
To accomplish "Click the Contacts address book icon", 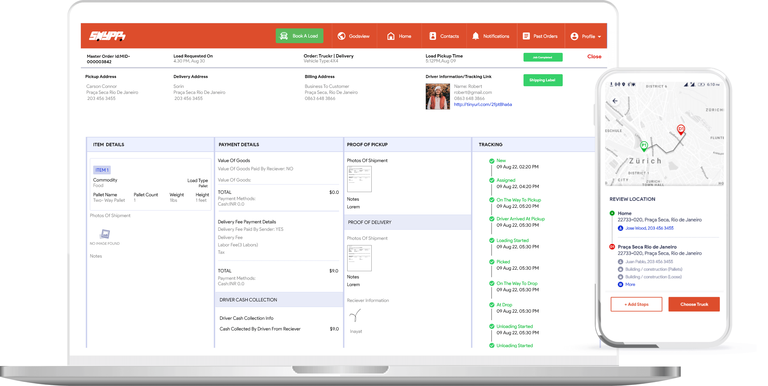I will (433, 36).
